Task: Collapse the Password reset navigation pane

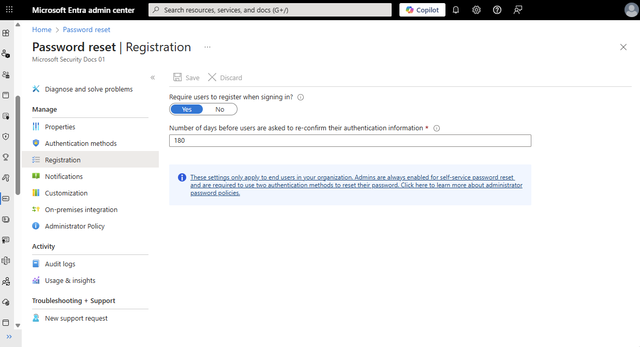Action: (153, 77)
